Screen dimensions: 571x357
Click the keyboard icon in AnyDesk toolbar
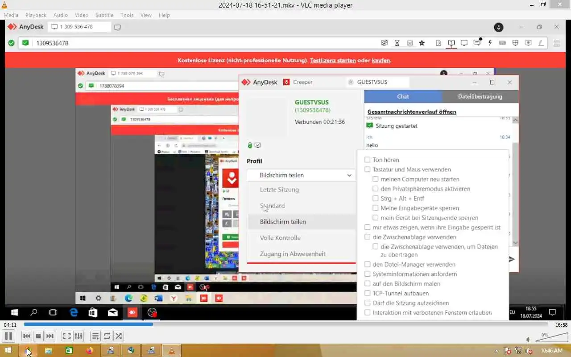click(x=502, y=43)
